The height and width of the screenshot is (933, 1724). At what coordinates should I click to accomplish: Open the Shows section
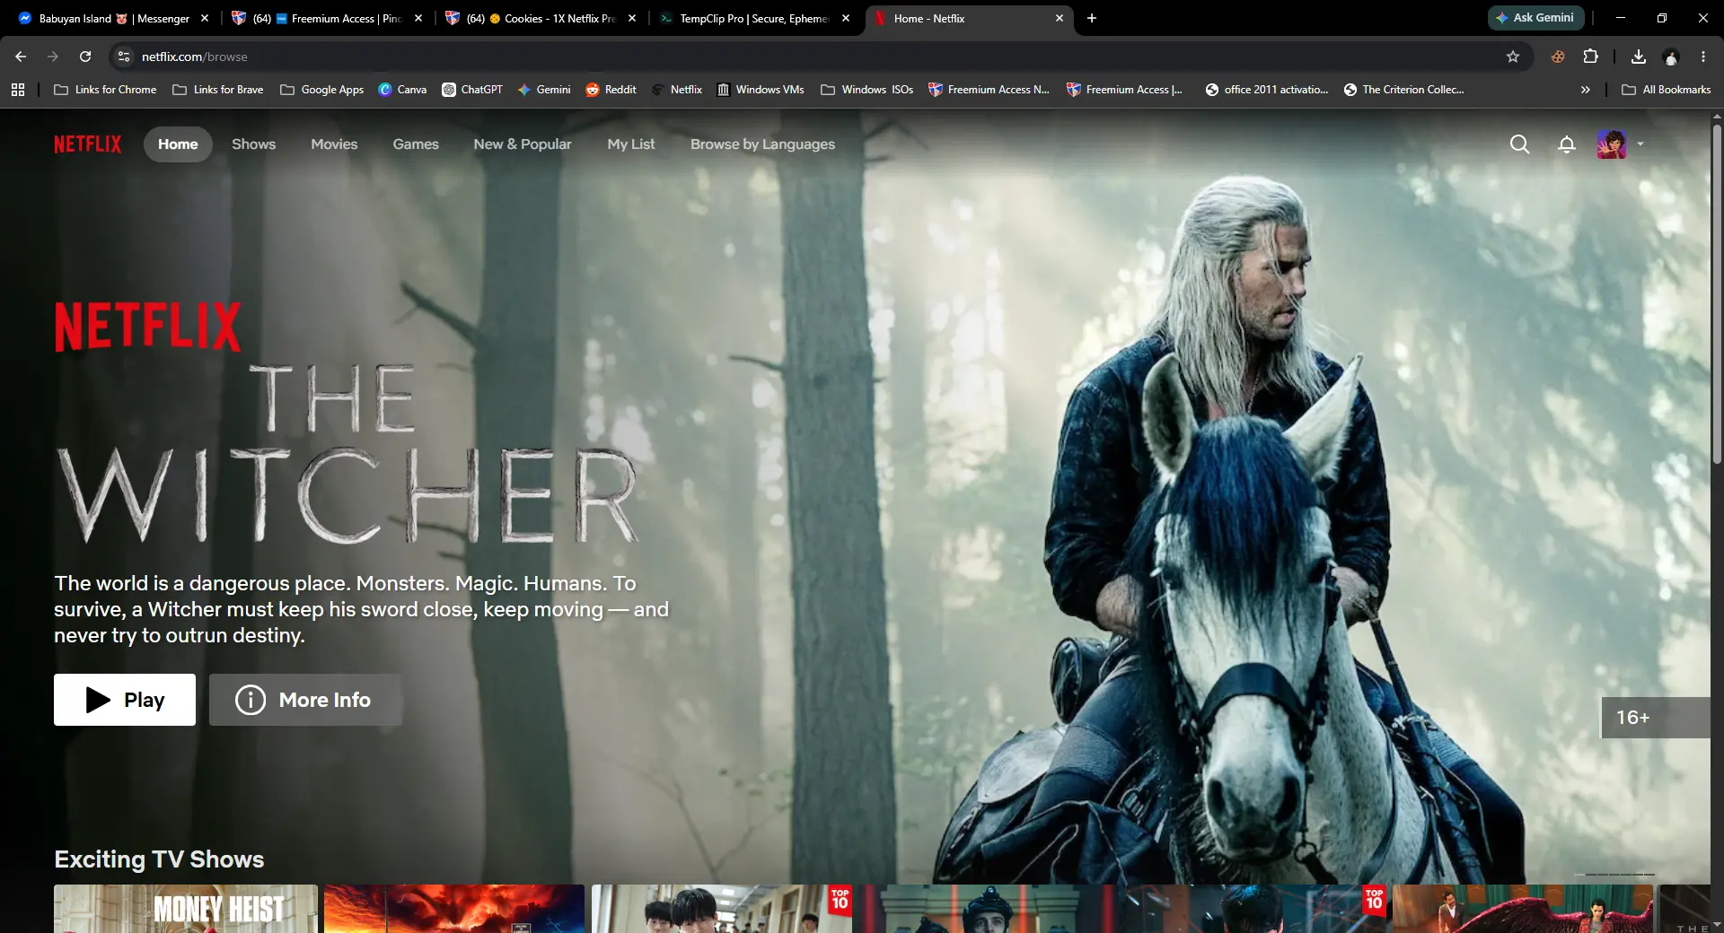click(x=253, y=144)
